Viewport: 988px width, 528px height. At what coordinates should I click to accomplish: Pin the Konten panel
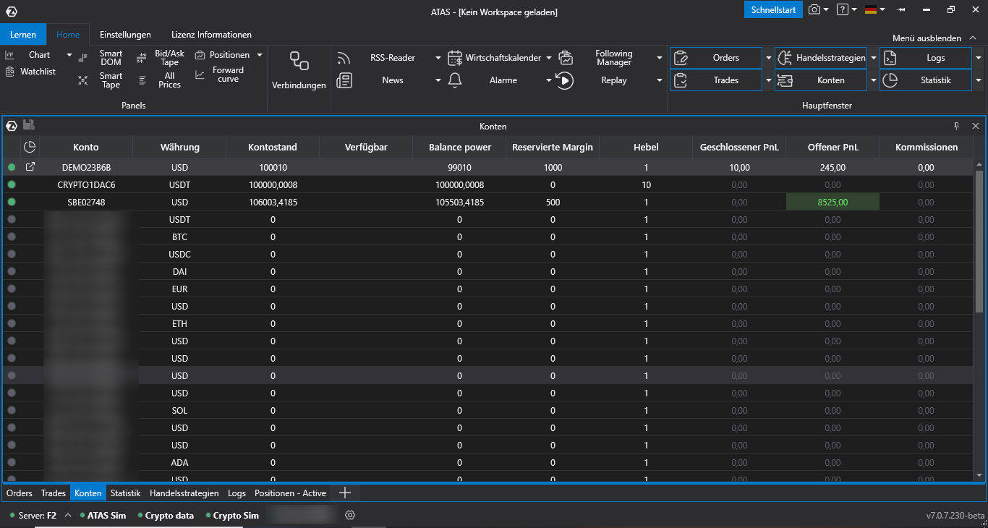[956, 126]
